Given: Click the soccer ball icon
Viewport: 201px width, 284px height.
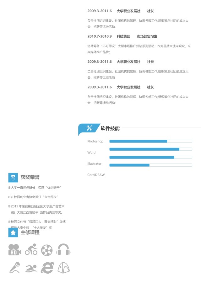Looking at the screenshot, I should [x=47, y=250].
